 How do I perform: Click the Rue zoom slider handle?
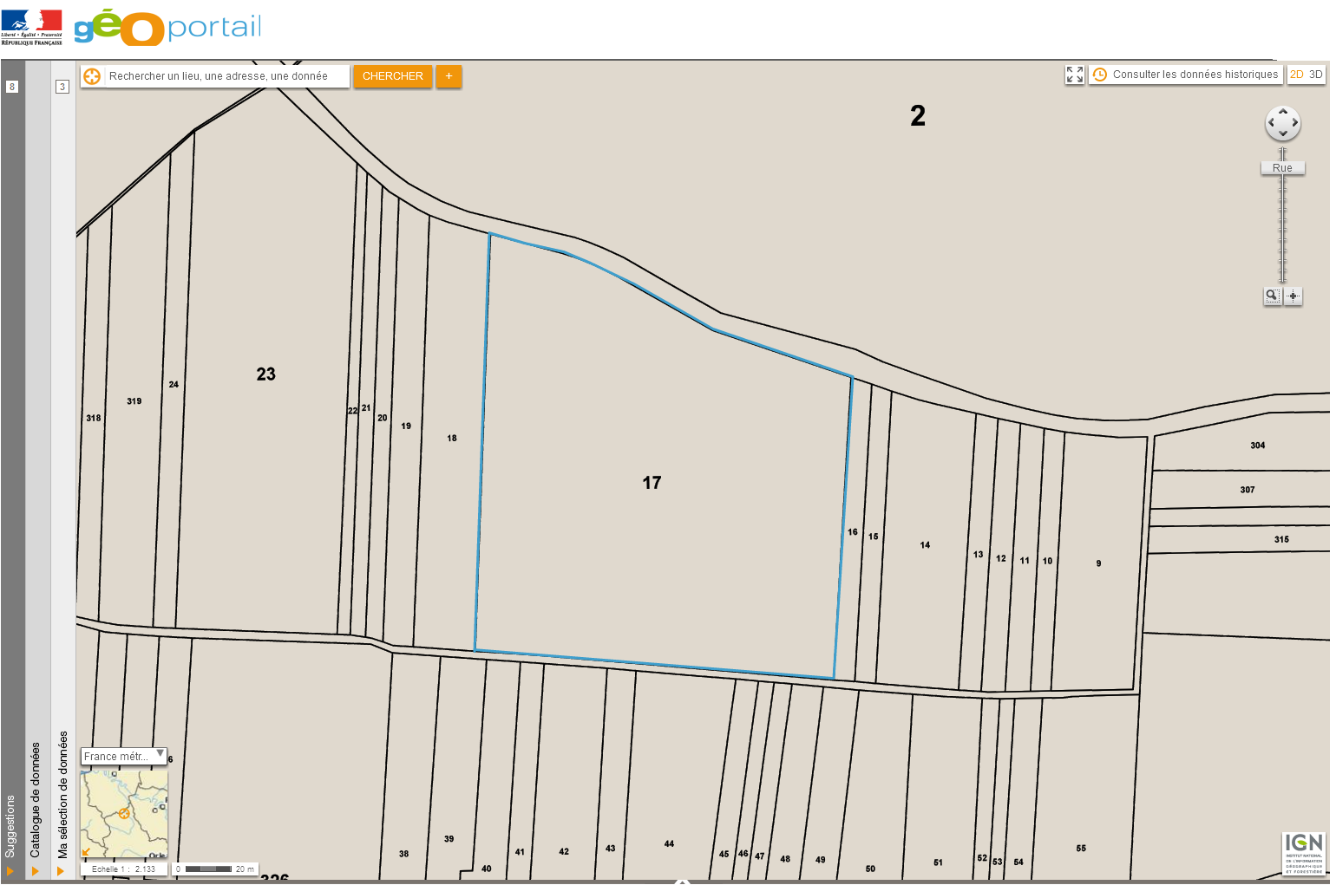coord(1282,168)
